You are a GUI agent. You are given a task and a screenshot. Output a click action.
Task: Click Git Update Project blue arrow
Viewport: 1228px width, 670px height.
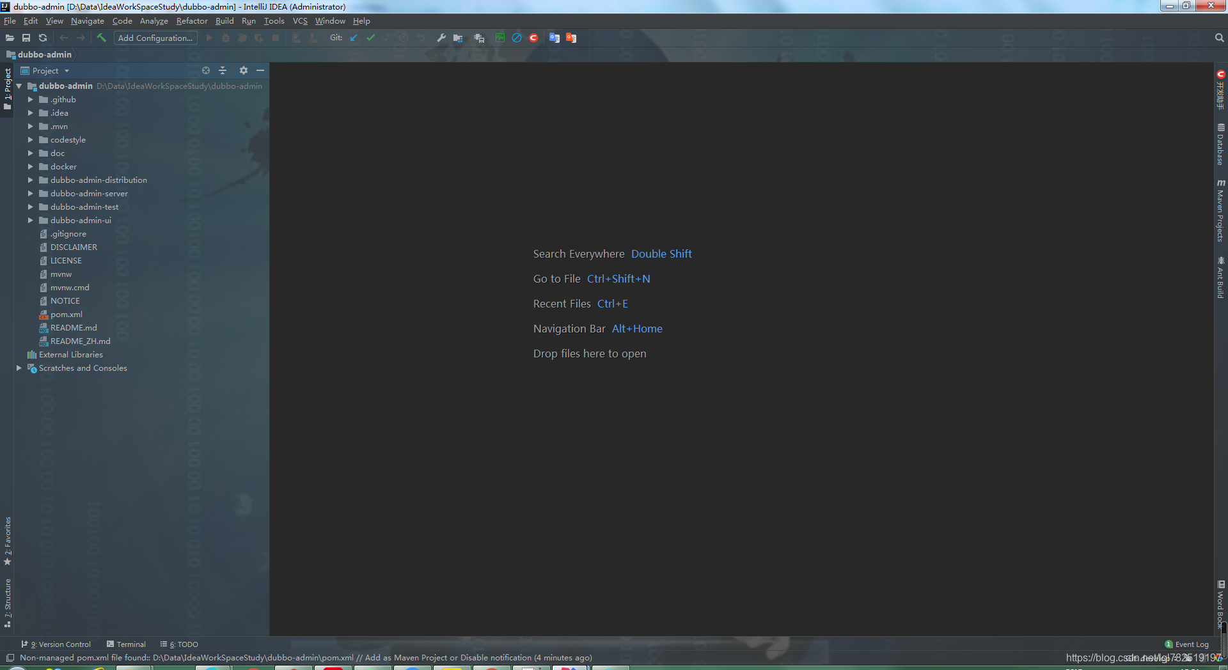tap(354, 38)
